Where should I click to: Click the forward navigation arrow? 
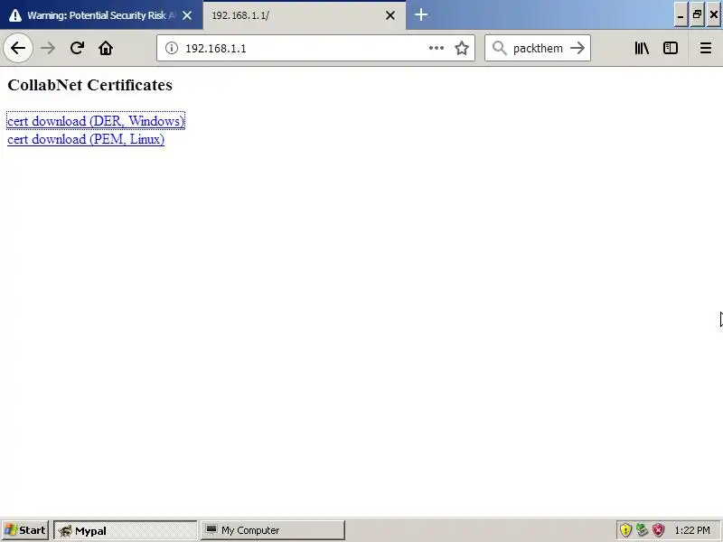tap(48, 48)
